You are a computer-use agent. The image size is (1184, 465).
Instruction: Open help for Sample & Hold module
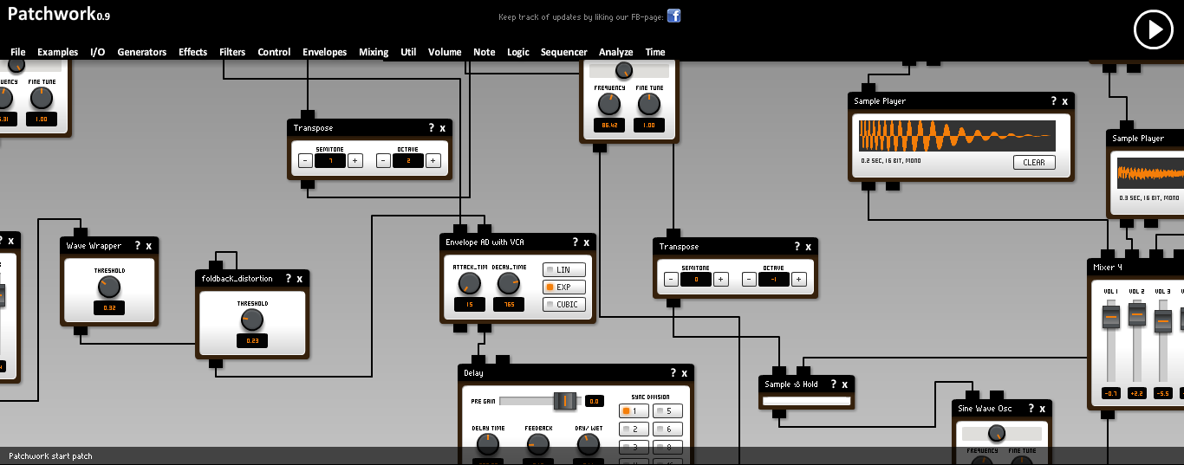(834, 384)
